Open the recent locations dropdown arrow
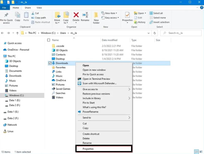This screenshot has width=204, height=154. pos(13,33)
